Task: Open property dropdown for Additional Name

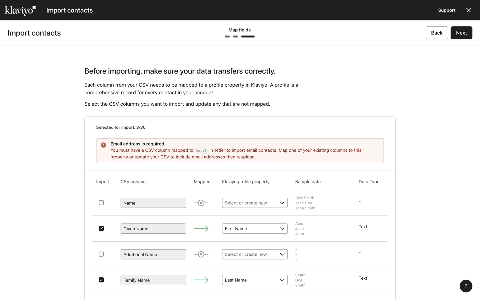Action: coord(254,254)
